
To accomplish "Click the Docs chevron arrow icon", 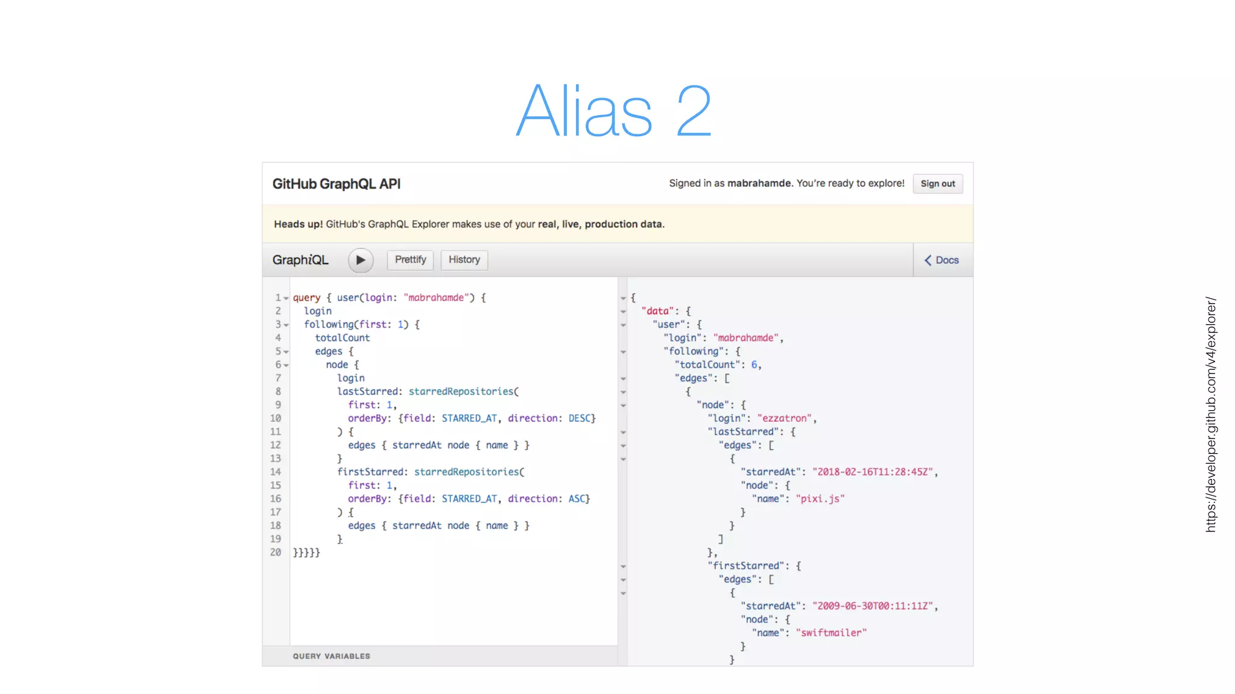I will coord(928,260).
